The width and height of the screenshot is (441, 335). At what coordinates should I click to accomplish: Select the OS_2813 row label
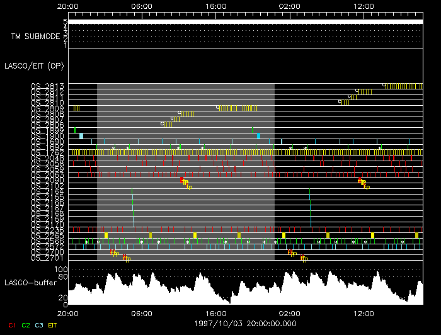tap(47, 86)
